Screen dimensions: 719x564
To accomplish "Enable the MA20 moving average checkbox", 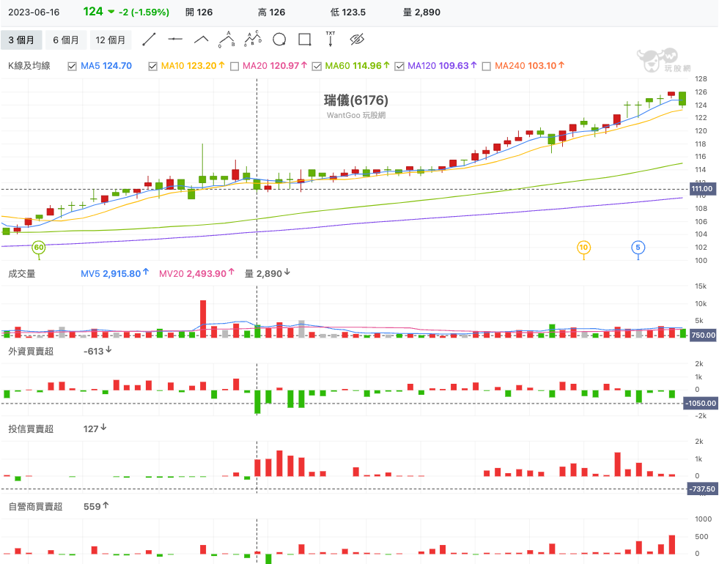I will [235, 67].
